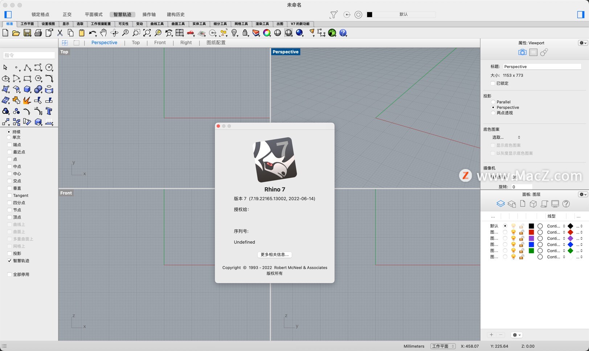Open the gear menu in Layers panel header
Viewport: 589px width, 351px height.
click(x=583, y=194)
